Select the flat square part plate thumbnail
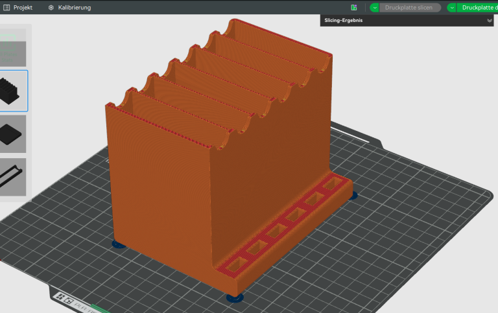The width and height of the screenshot is (498, 313). click(x=13, y=133)
